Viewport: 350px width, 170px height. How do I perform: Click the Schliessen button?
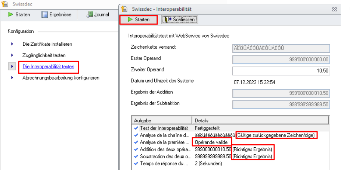[180, 20]
